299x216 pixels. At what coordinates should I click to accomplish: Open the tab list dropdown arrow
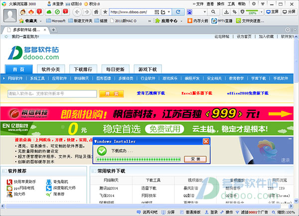pos(295,30)
